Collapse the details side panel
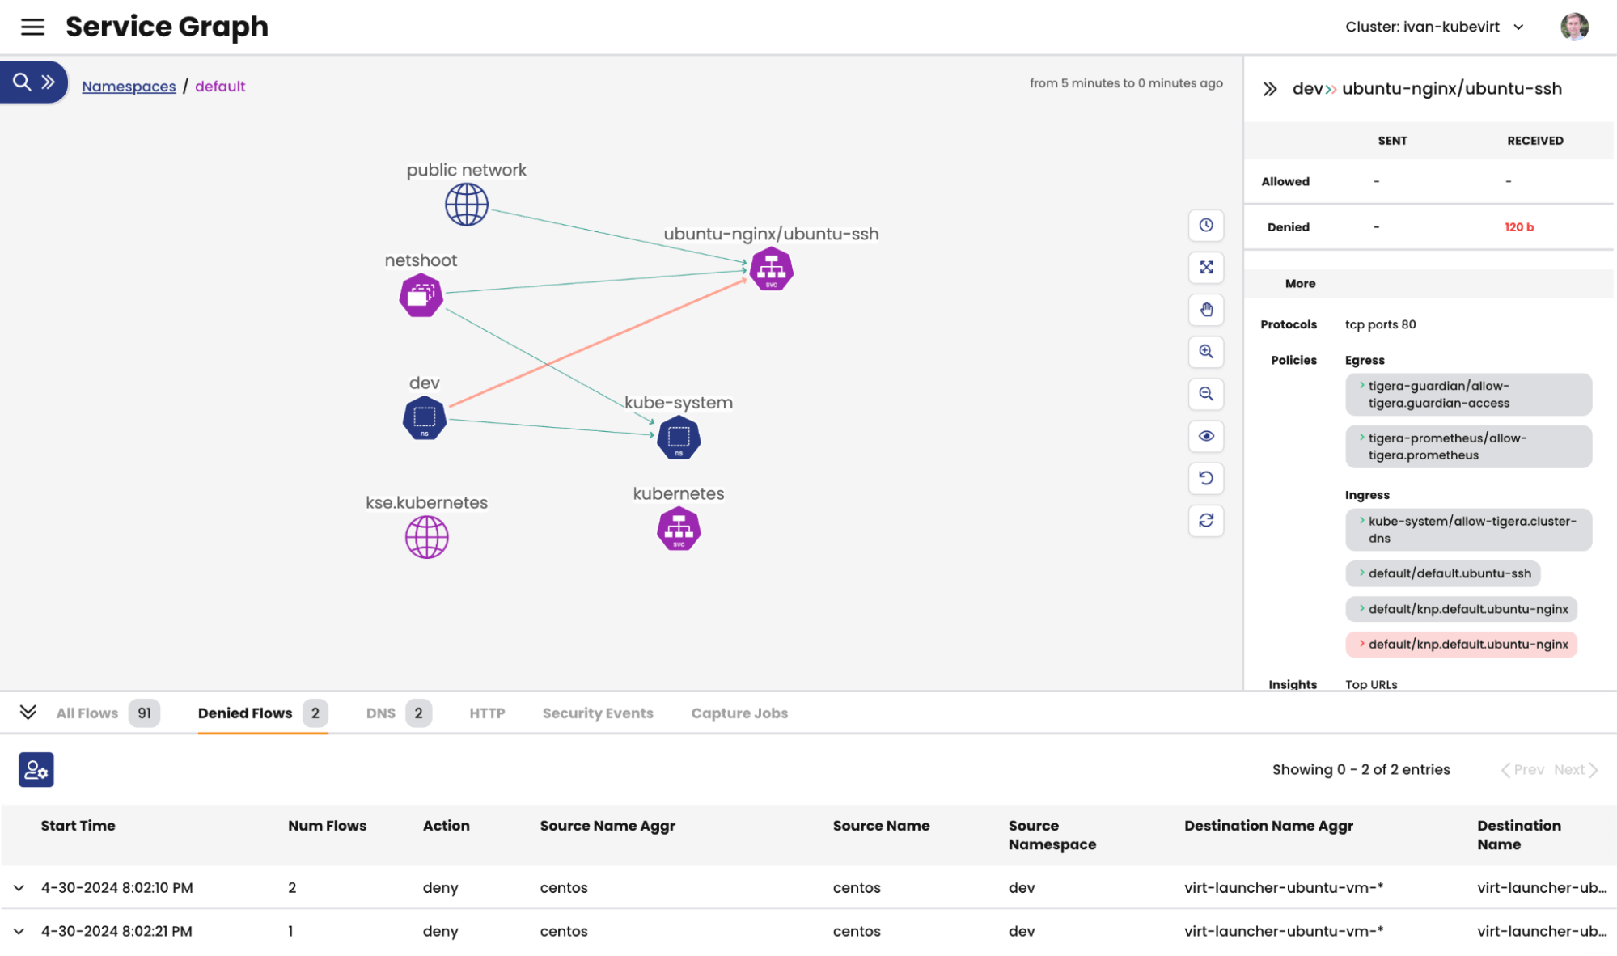This screenshot has width=1617, height=956. (x=1270, y=89)
